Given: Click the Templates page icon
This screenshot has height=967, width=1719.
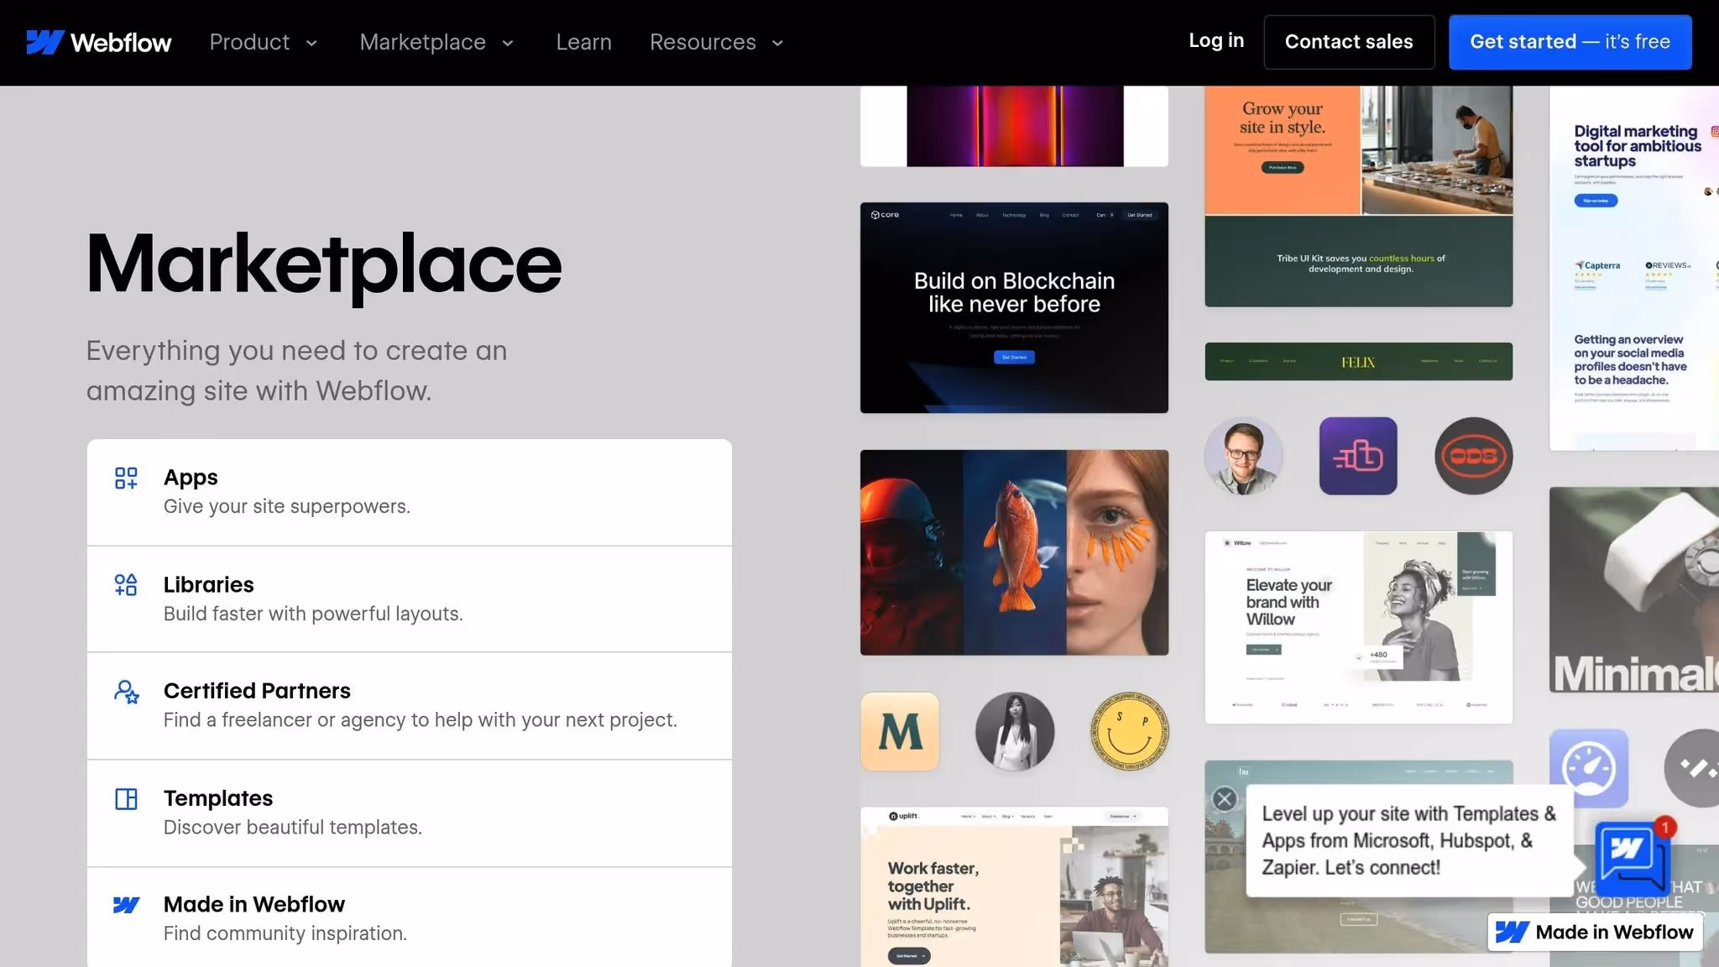Looking at the screenshot, I should 126,798.
